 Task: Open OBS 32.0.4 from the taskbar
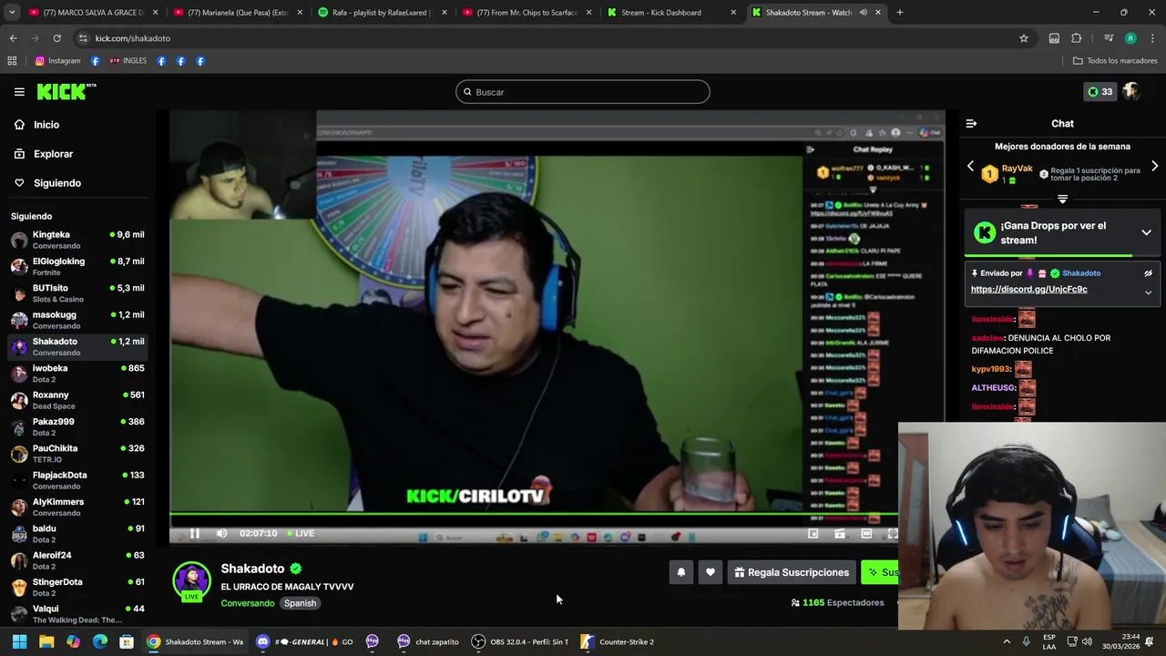click(x=520, y=641)
